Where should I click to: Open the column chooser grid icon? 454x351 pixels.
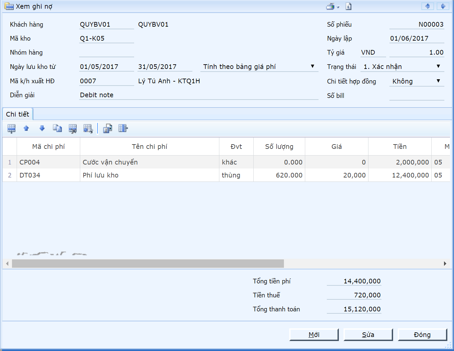pyautogui.click(x=123, y=129)
